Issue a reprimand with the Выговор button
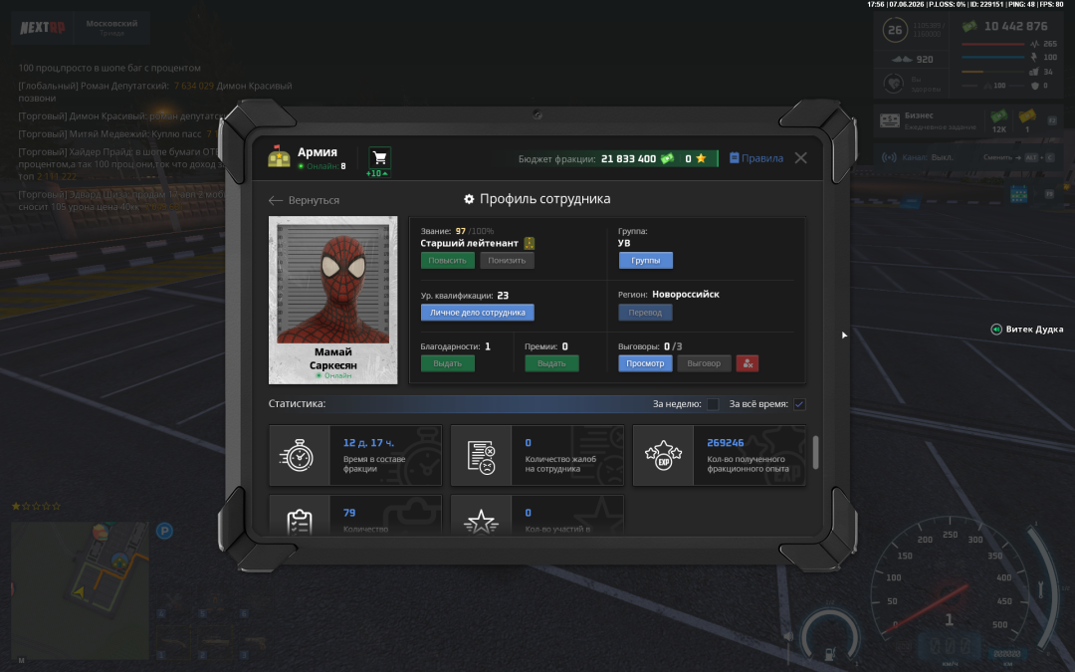Screen dimensions: 1075x672 coord(704,363)
